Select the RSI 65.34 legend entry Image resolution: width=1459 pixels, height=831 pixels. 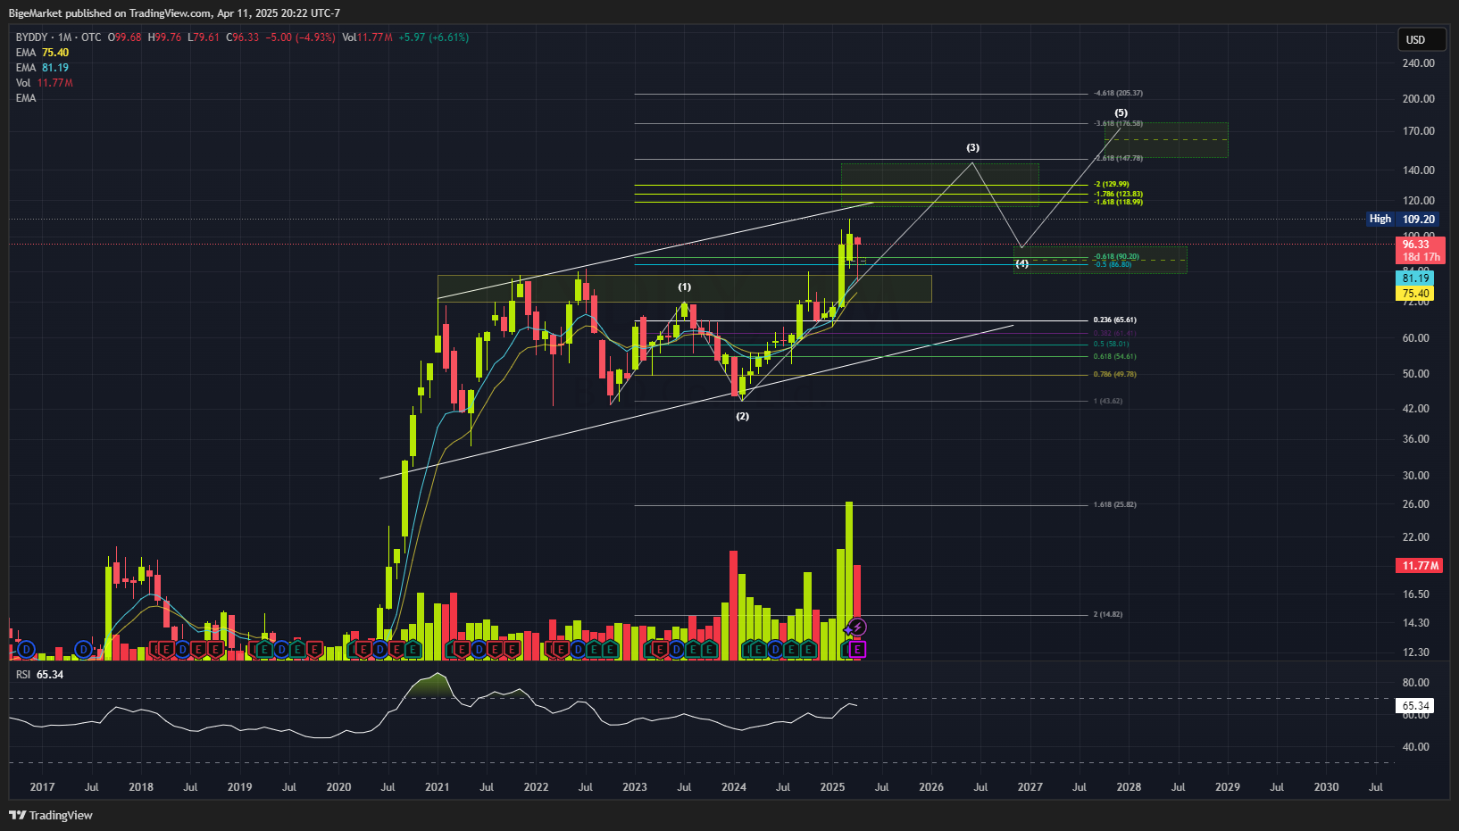click(39, 675)
